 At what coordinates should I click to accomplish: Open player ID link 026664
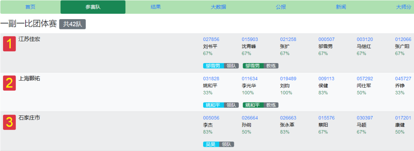(250, 118)
